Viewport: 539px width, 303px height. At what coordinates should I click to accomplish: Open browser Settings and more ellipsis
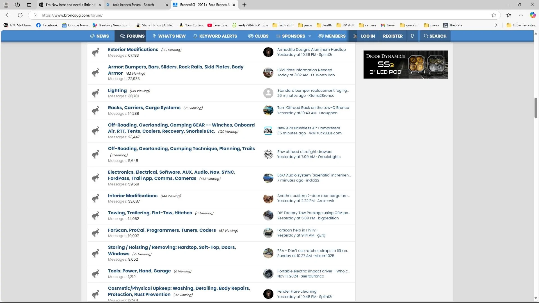tap(521, 15)
